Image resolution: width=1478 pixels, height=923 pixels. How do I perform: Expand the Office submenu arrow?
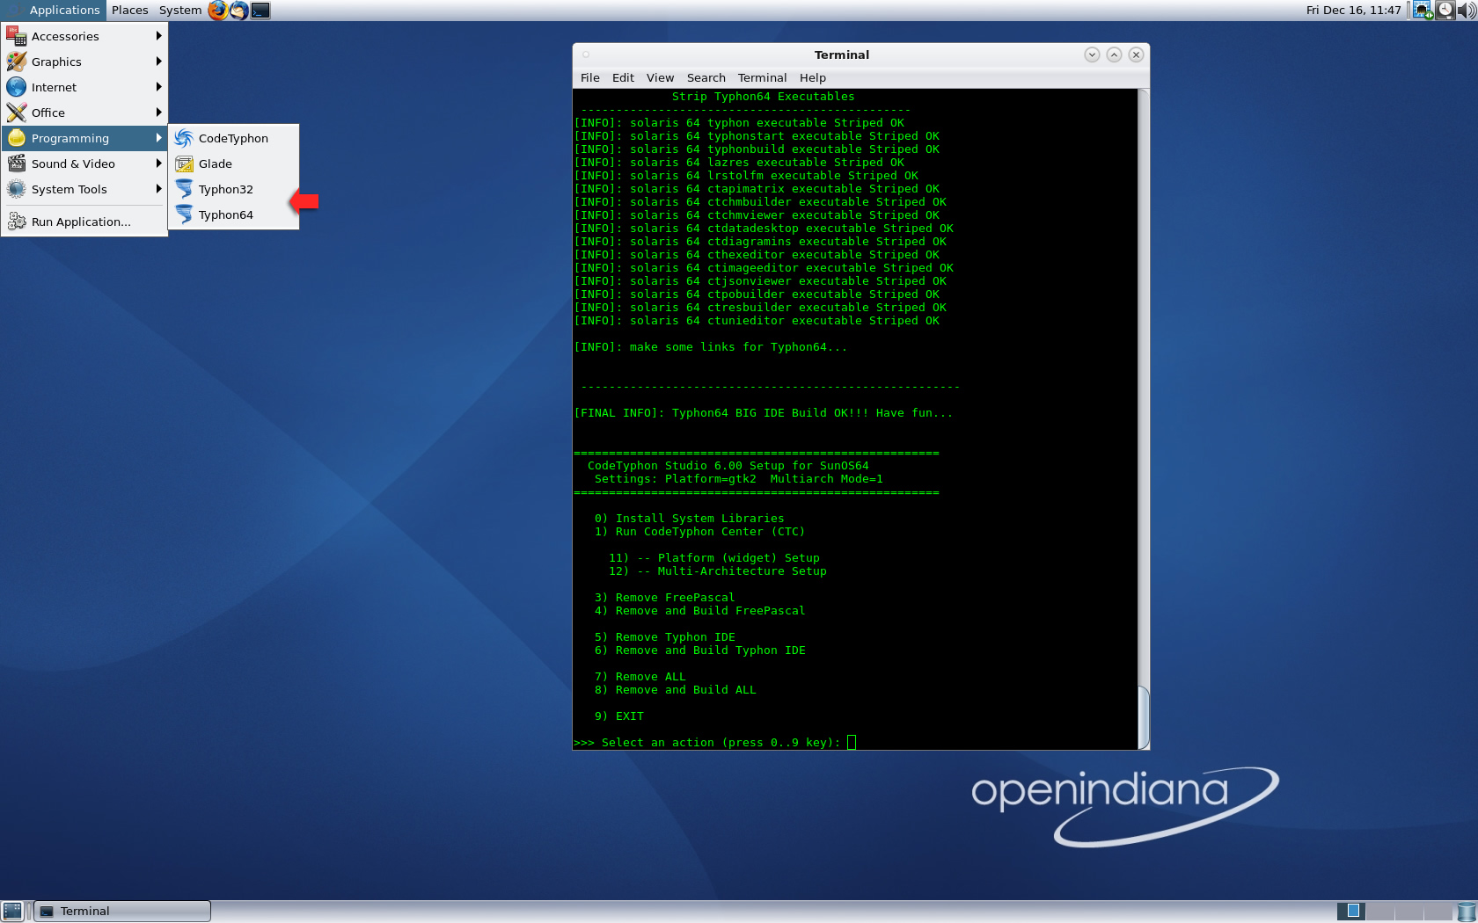point(159,113)
